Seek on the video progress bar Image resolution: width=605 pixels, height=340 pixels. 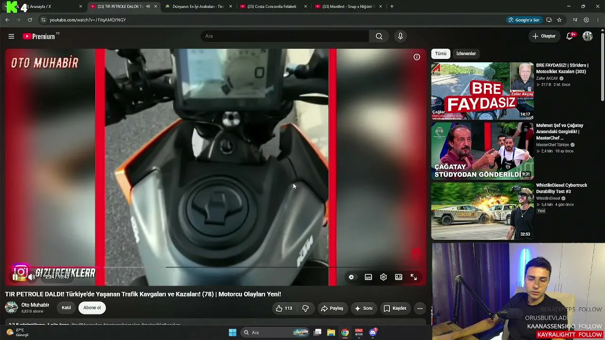click(x=216, y=267)
